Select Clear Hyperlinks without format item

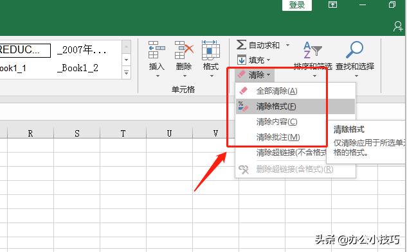pyautogui.click(x=281, y=153)
